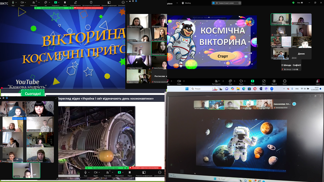The width and height of the screenshot is (324, 182).
Task: Open Участники list in top Zoom toolbar
Action: 33,3
